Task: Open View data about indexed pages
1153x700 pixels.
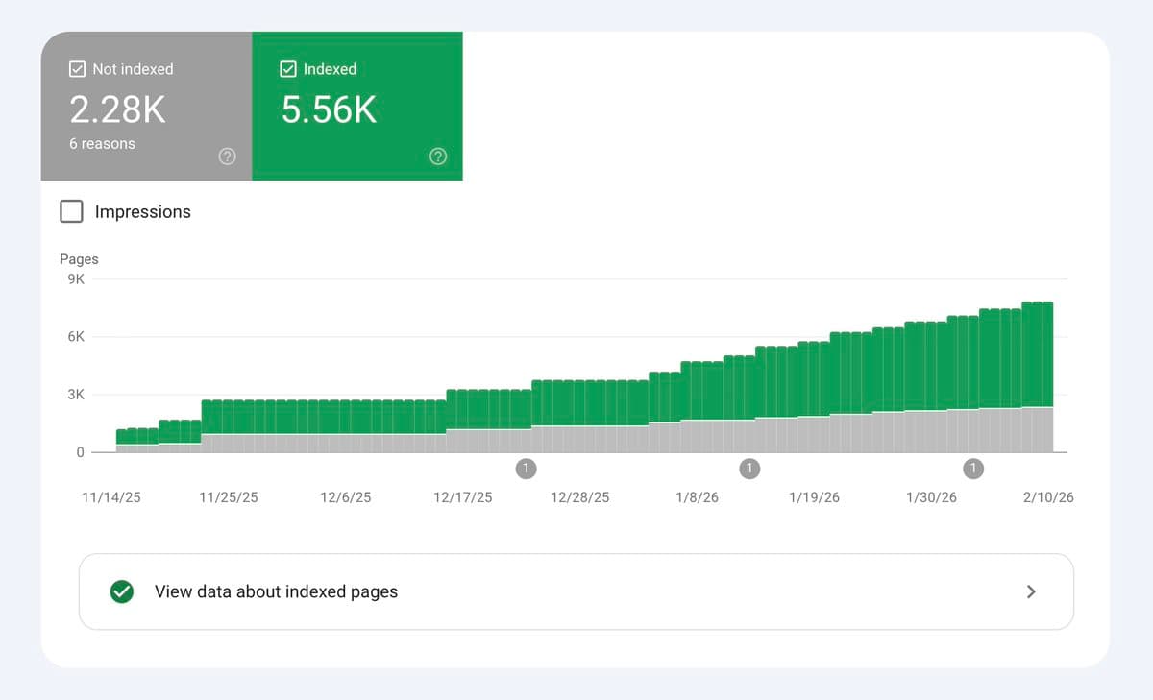Action: (x=576, y=591)
